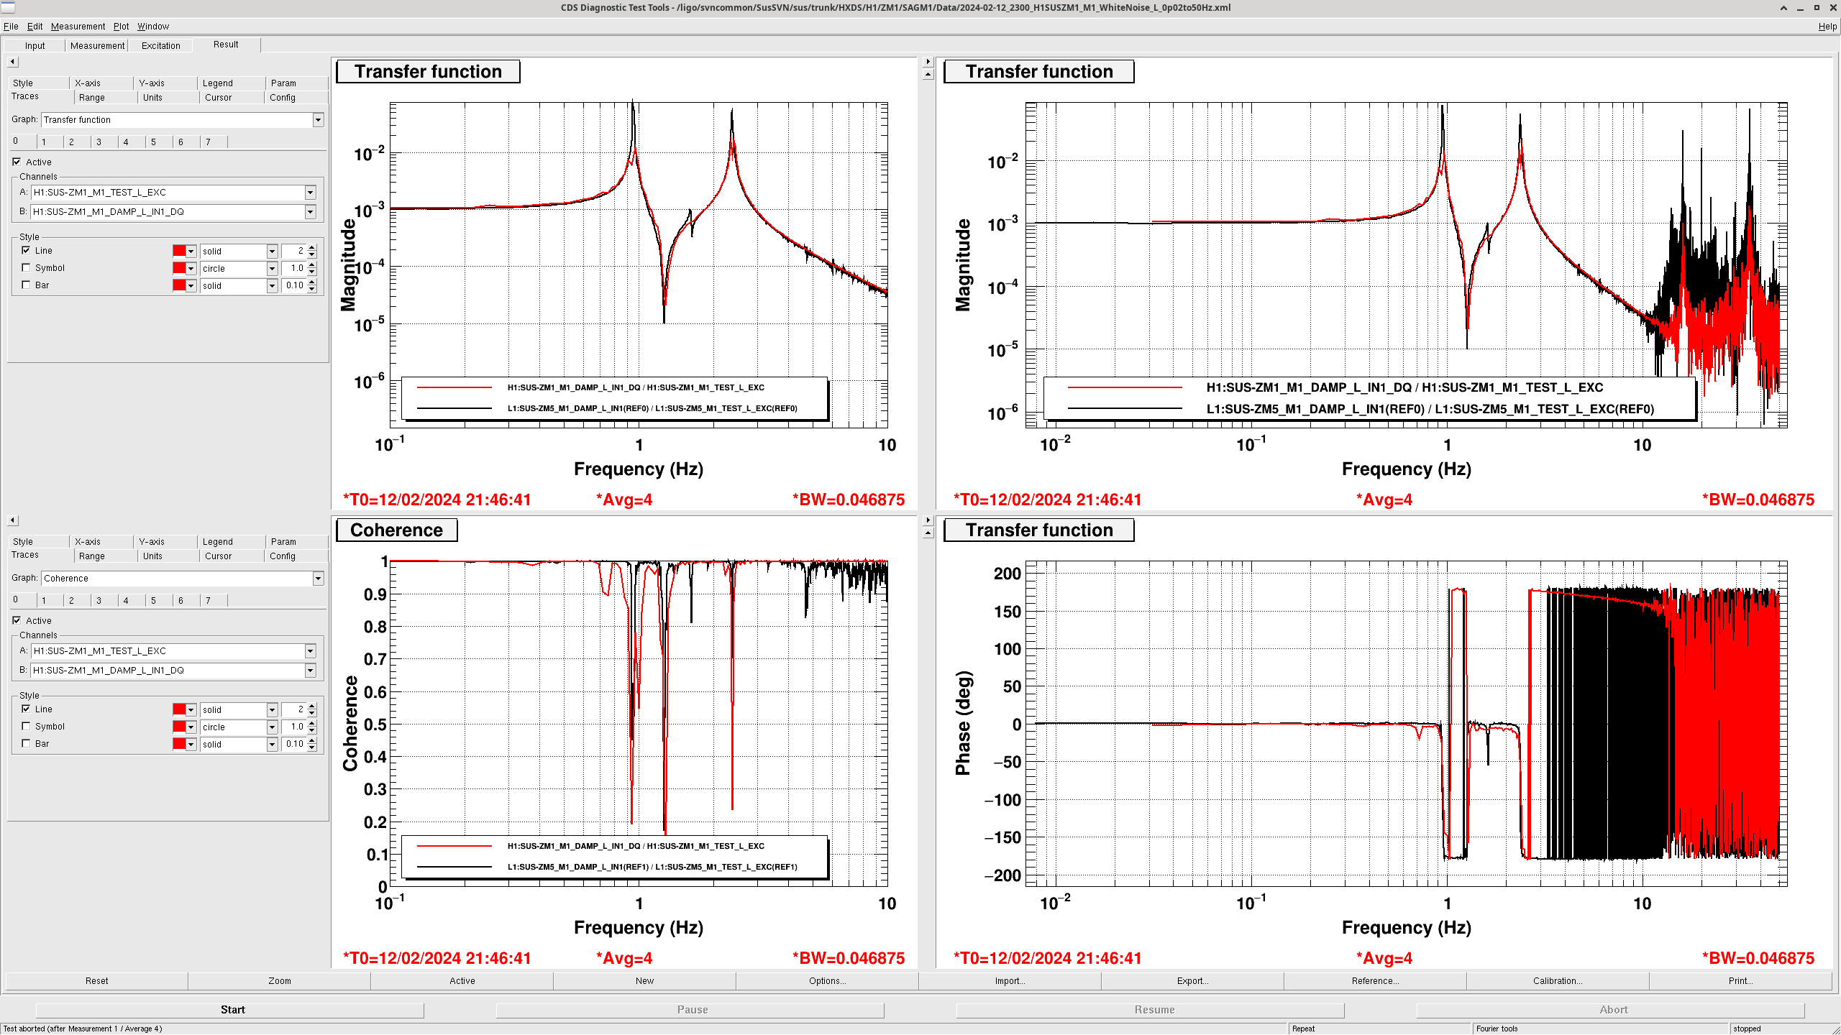1841x1035 pixels.
Task: Click up arrow beside the Phase plot
Action: tap(928, 533)
